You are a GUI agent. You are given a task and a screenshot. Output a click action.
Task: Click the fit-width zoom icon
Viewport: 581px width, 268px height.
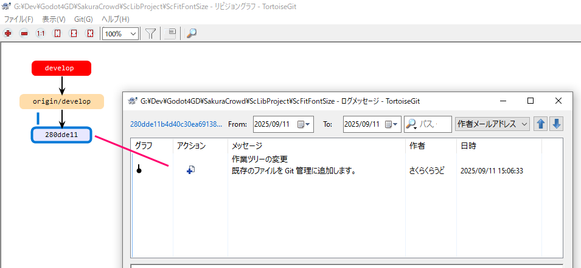tap(74, 33)
